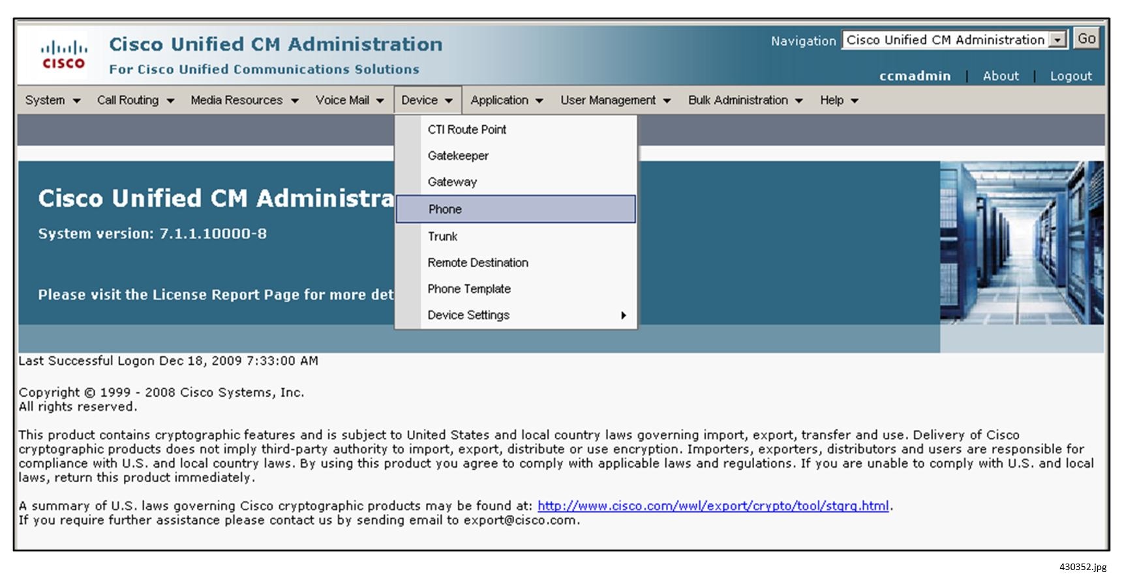Select Phone Template from the menu
The width and height of the screenshot is (1122, 587).
pos(468,288)
